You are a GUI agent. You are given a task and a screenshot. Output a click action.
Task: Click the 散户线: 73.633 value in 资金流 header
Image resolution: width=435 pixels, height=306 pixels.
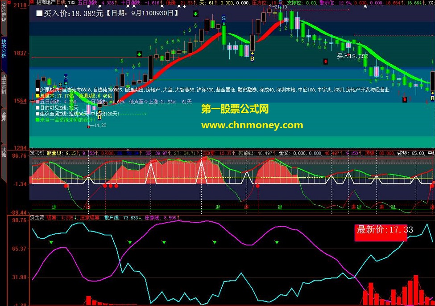coord(123,218)
